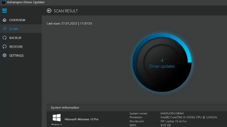Click the 8.00 GB RAM value

pos(166,125)
